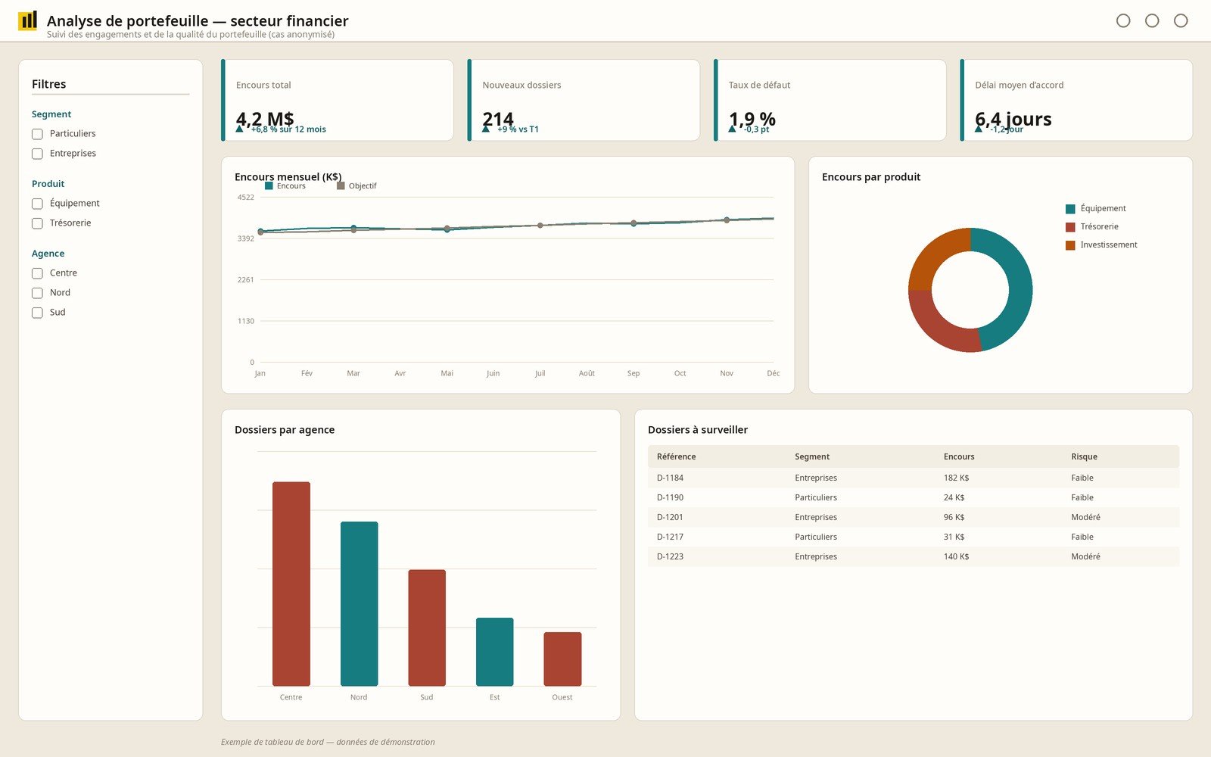Select dossier D-1184 in the table
The height and width of the screenshot is (757, 1211).
click(x=914, y=478)
